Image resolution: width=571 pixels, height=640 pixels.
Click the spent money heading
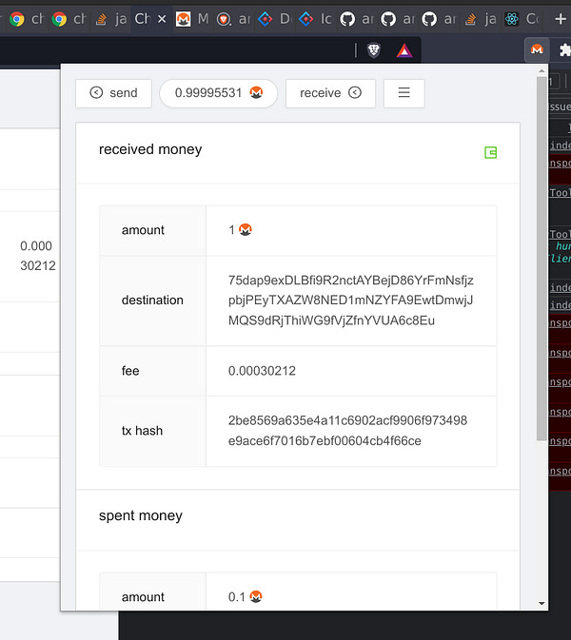(141, 515)
